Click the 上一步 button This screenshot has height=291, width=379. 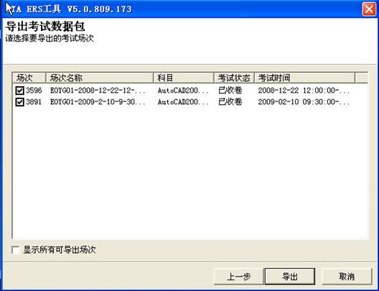pos(238,277)
